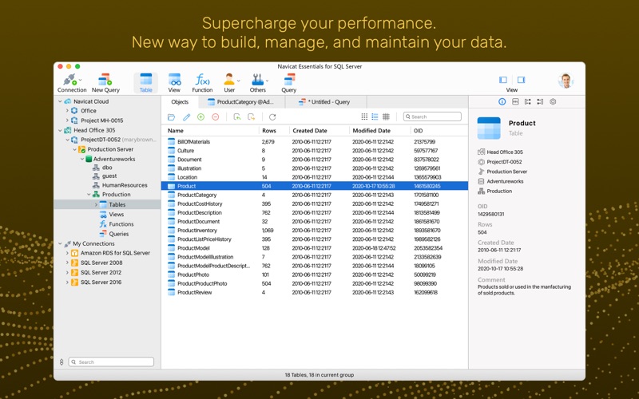Switch to detail table view mode
639x399 pixels.
pos(386,117)
